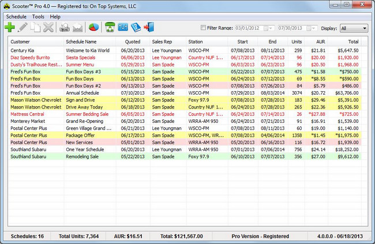Click Pro Version - Registered status text
375x244 pixels.
click(x=260, y=237)
